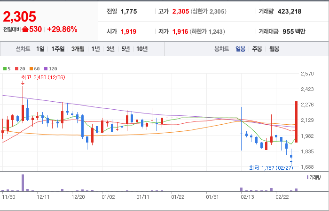Click the 01/22 date axis label
This screenshot has height=211, width=329.
click(178, 197)
